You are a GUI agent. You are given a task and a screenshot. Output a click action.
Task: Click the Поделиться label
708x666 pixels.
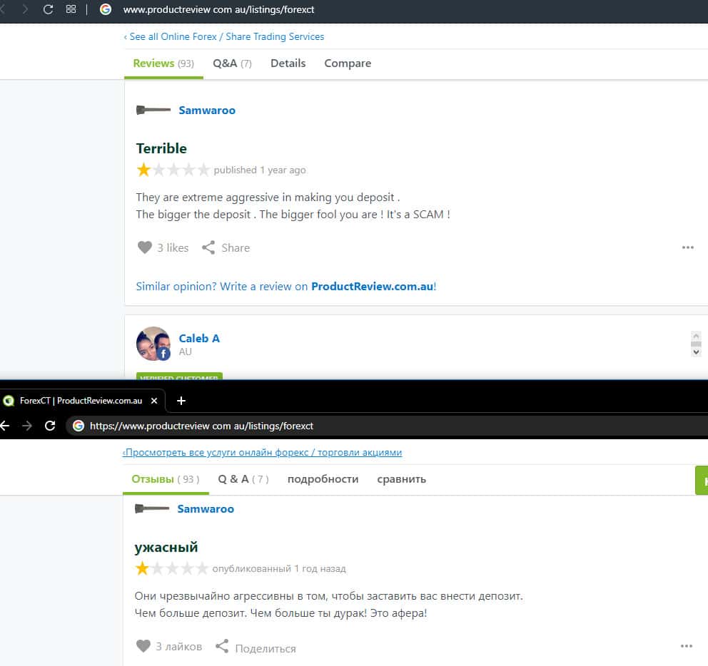[265, 649]
